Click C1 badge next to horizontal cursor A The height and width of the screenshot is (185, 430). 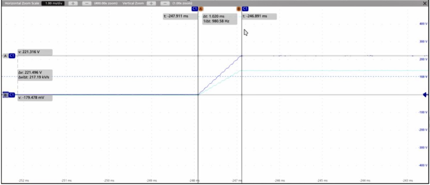[12, 56]
